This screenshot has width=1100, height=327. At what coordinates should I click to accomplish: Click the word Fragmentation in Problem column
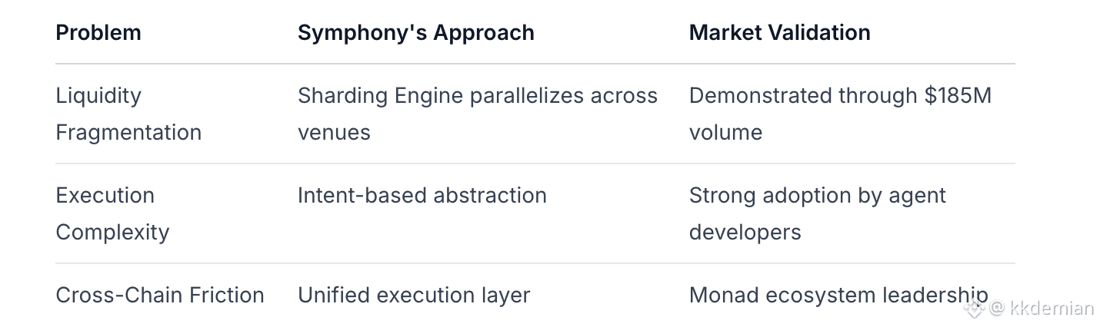(x=128, y=132)
